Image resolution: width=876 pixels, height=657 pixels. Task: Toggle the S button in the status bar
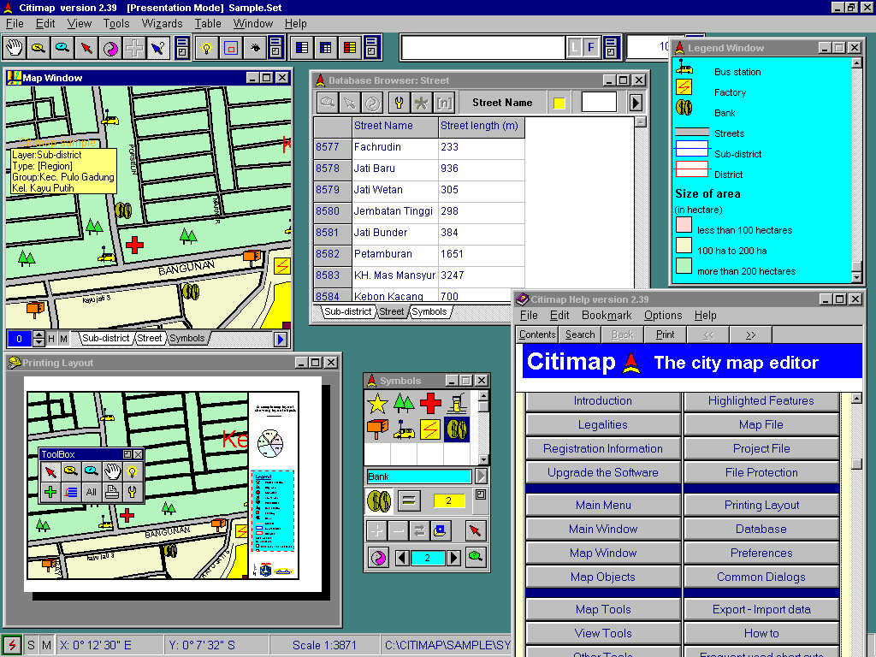(31, 644)
